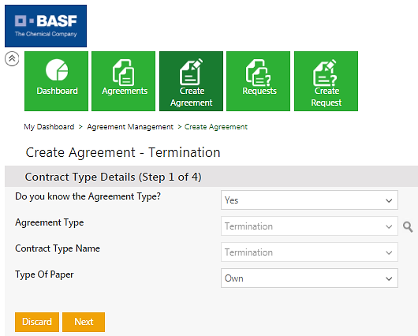The image size is (418, 336).
Task: Open the Agreement Type dropdown
Action: coord(309,226)
